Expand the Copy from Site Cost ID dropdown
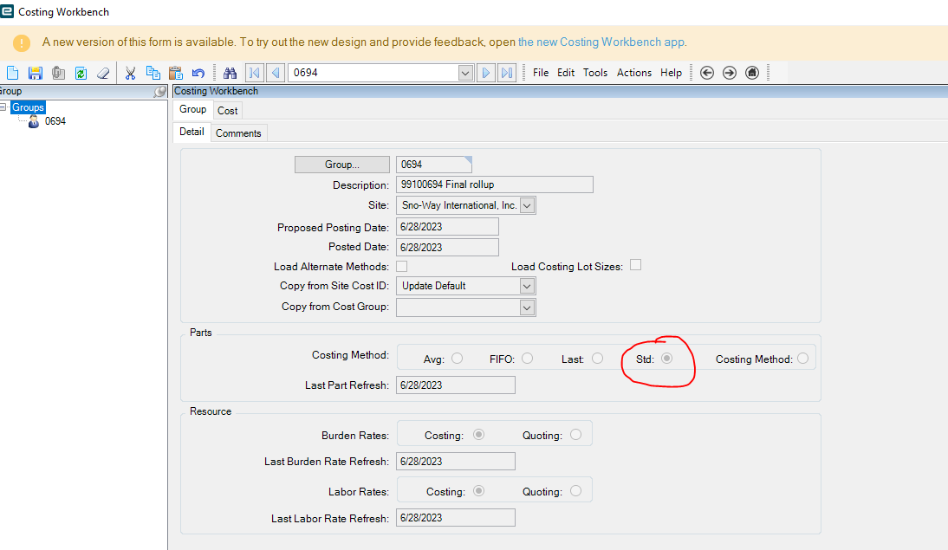The image size is (948, 550). point(527,286)
